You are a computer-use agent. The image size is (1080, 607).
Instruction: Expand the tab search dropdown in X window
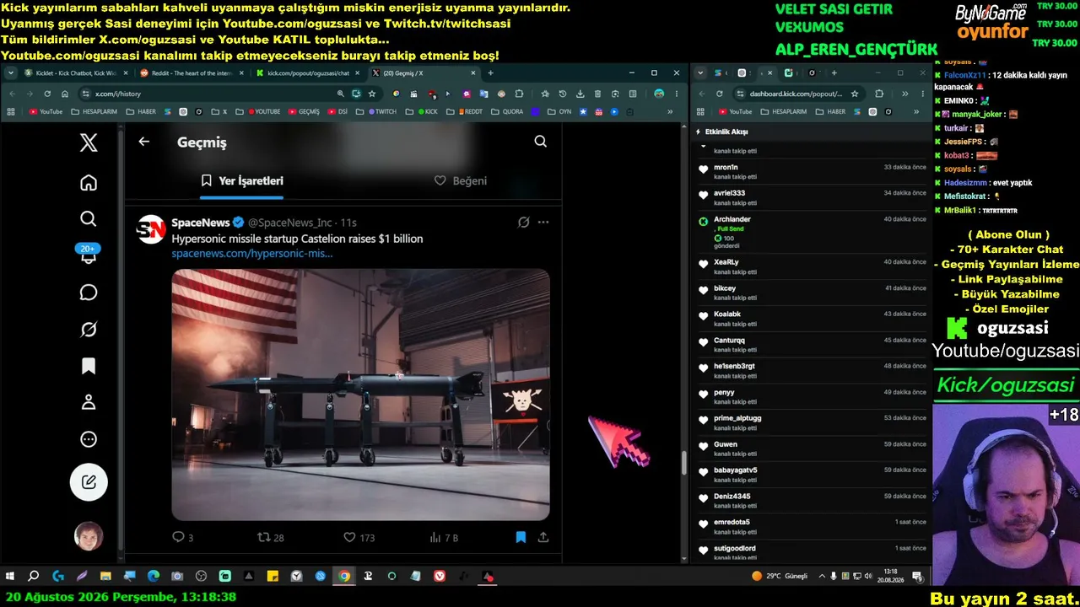[x=10, y=73]
